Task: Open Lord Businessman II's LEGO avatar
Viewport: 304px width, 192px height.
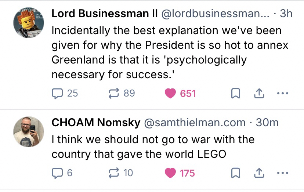Action: coord(29,22)
